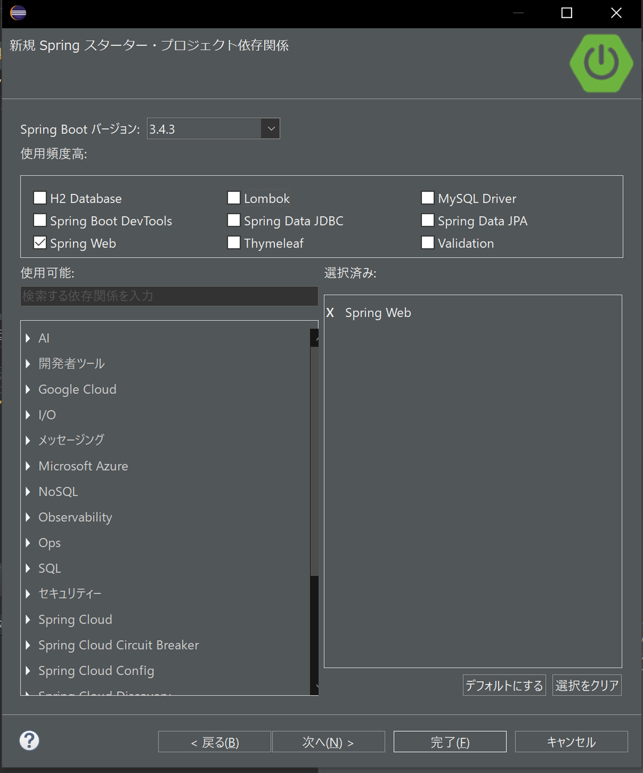Open the help question mark icon
This screenshot has height=773, width=643.
[x=30, y=740]
